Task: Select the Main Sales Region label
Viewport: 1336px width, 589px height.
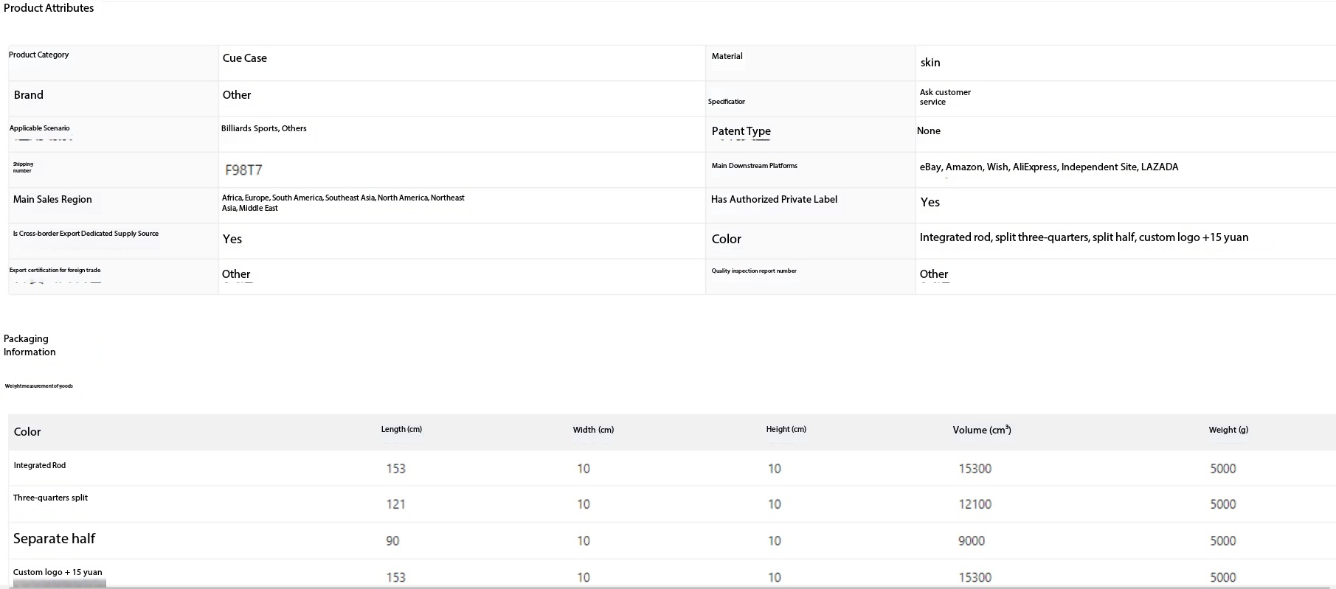Action: [52, 200]
